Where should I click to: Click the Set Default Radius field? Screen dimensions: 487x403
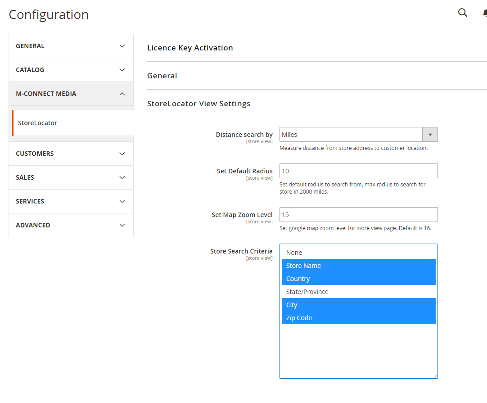click(358, 171)
